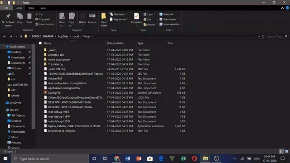
Task: Open Downloads under Quick access
Action: tap(18, 58)
